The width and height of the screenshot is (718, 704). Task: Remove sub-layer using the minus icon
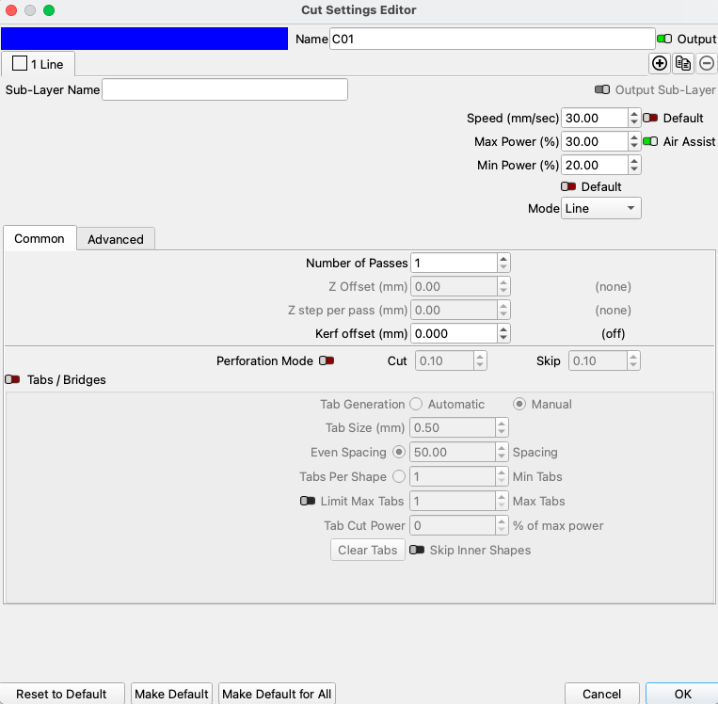click(x=707, y=63)
